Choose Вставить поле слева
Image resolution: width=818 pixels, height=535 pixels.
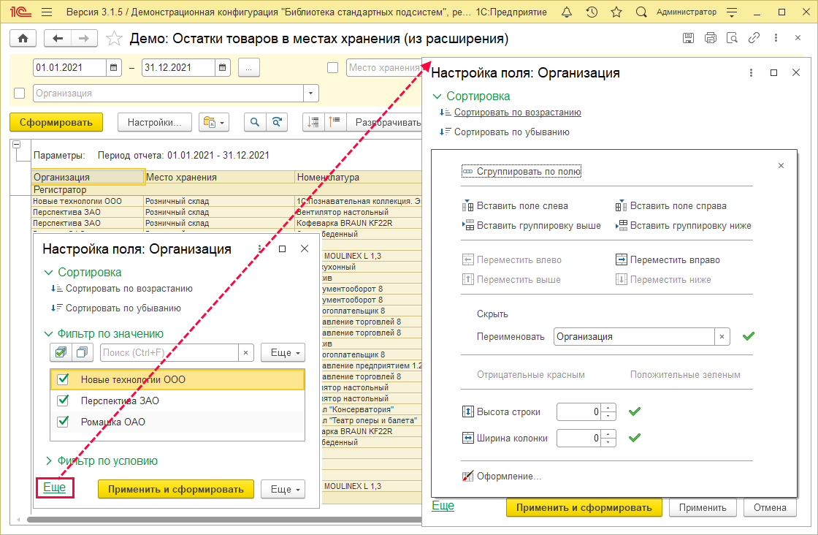coord(516,205)
